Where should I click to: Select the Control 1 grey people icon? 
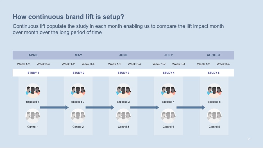pyautogui.click(x=33, y=116)
